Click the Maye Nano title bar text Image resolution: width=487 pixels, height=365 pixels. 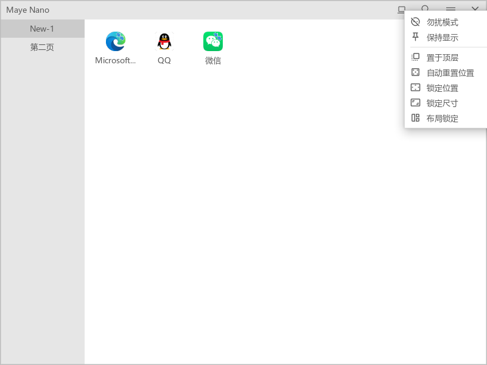pos(27,10)
